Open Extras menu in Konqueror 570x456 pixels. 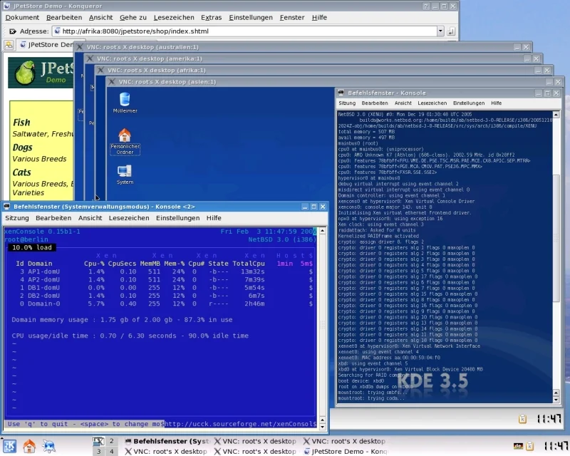pyautogui.click(x=211, y=17)
